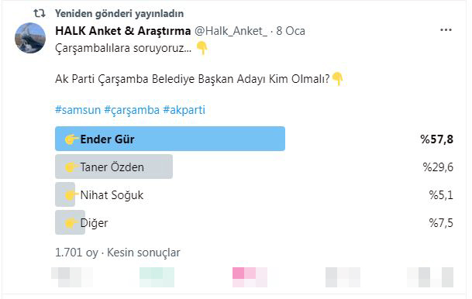
Task: Click the Yeniden gönderi yayınladın label
Action: pos(119,13)
